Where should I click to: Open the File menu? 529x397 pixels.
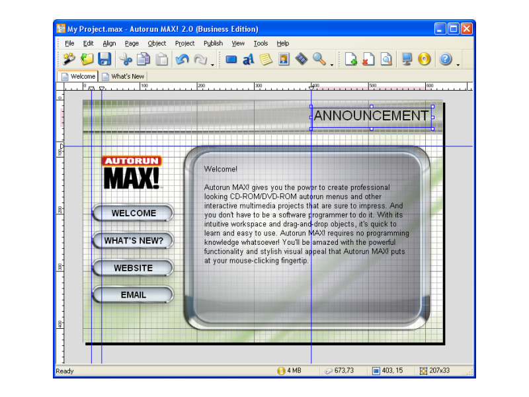tap(69, 43)
